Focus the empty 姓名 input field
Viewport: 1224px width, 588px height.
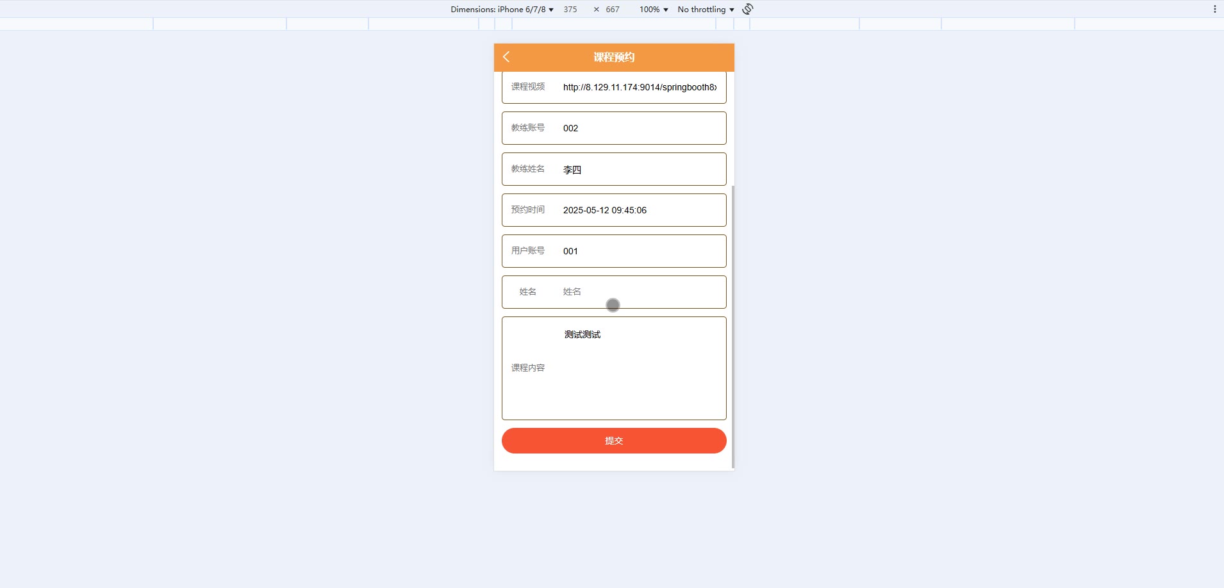click(x=640, y=292)
